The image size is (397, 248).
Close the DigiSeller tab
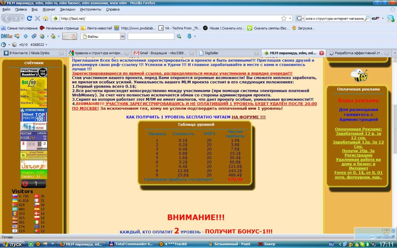256,53
